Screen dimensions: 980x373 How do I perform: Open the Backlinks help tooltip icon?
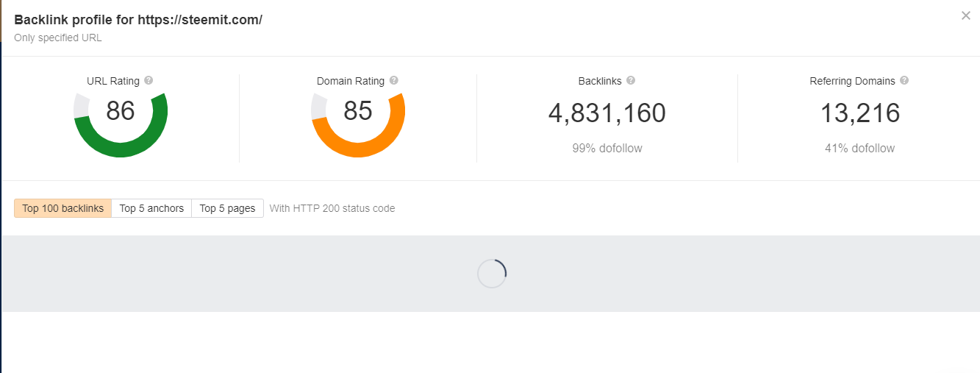click(x=631, y=81)
